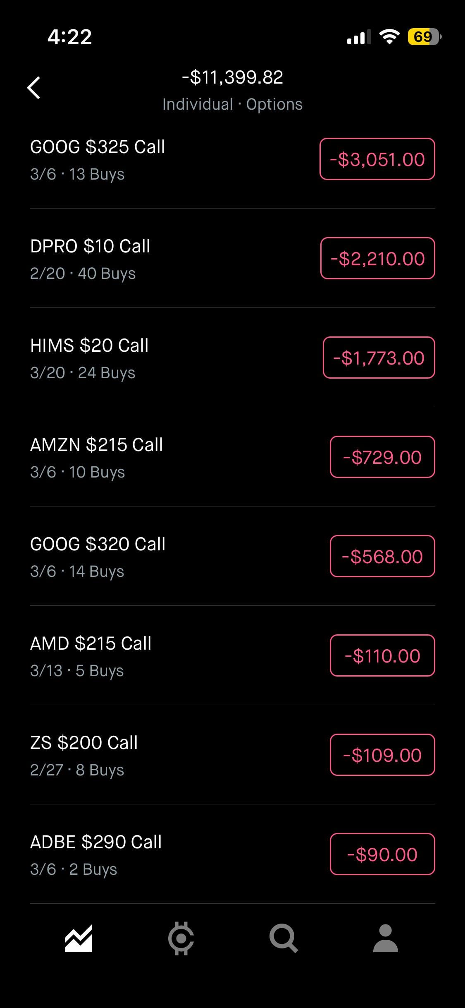Open the investing chart tab

pyautogui.click(x=79, y=938)
